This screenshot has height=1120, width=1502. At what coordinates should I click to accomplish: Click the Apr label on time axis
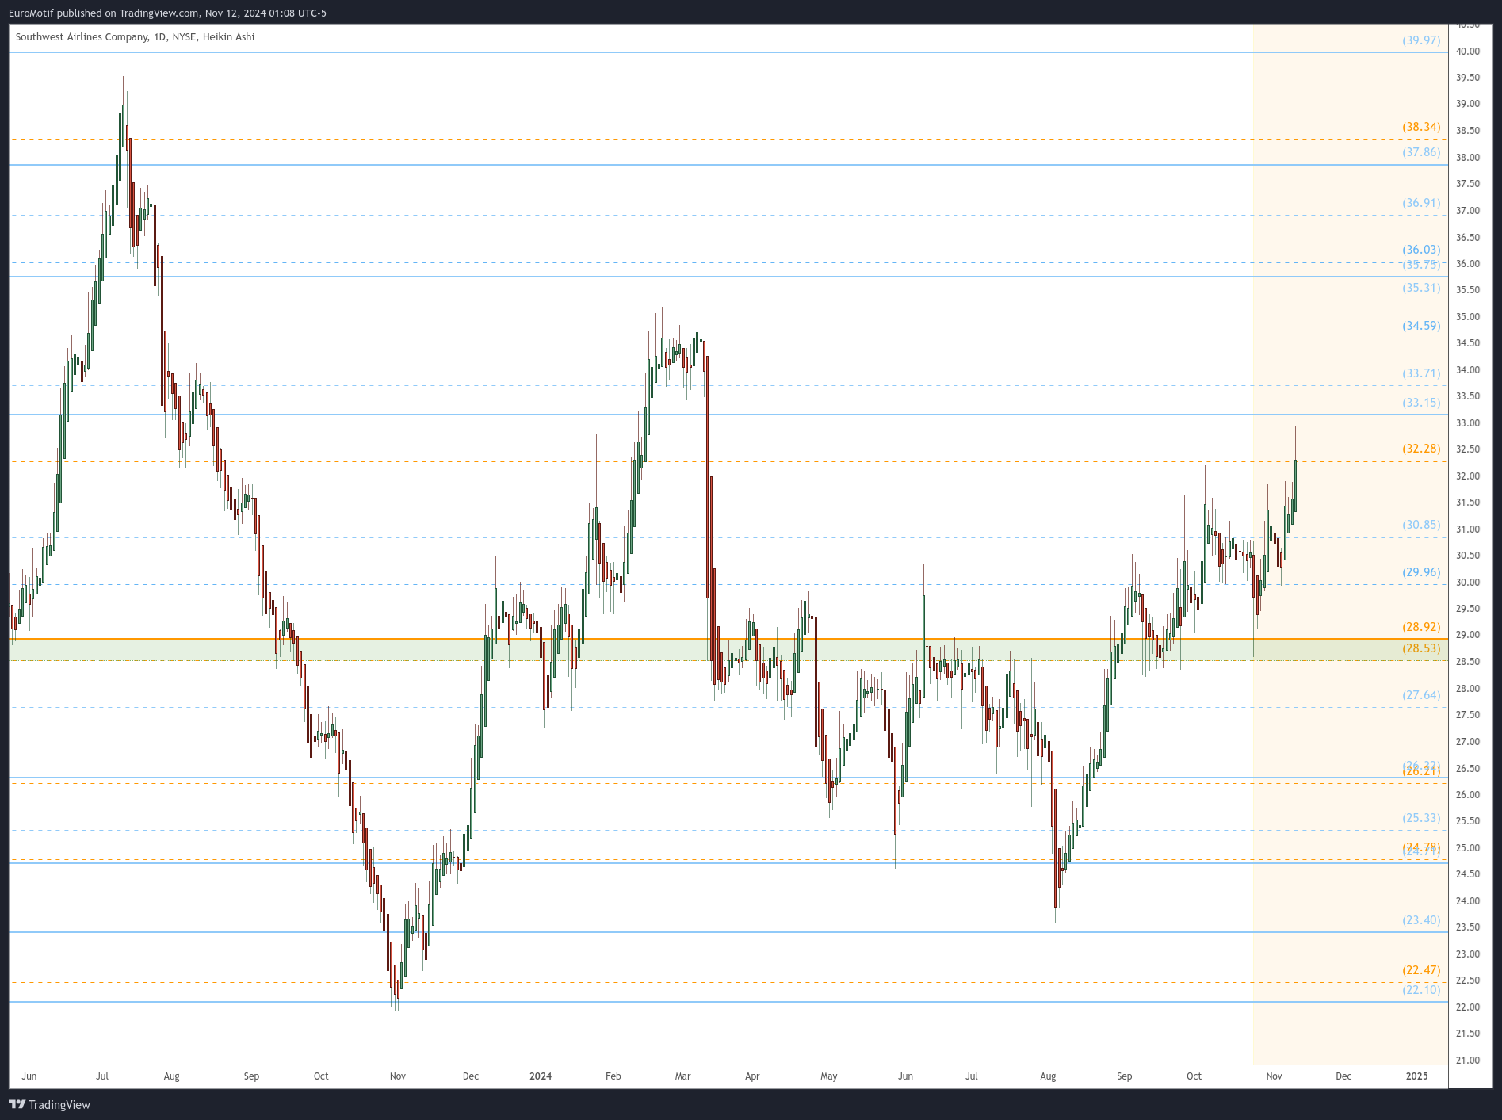752,1076
